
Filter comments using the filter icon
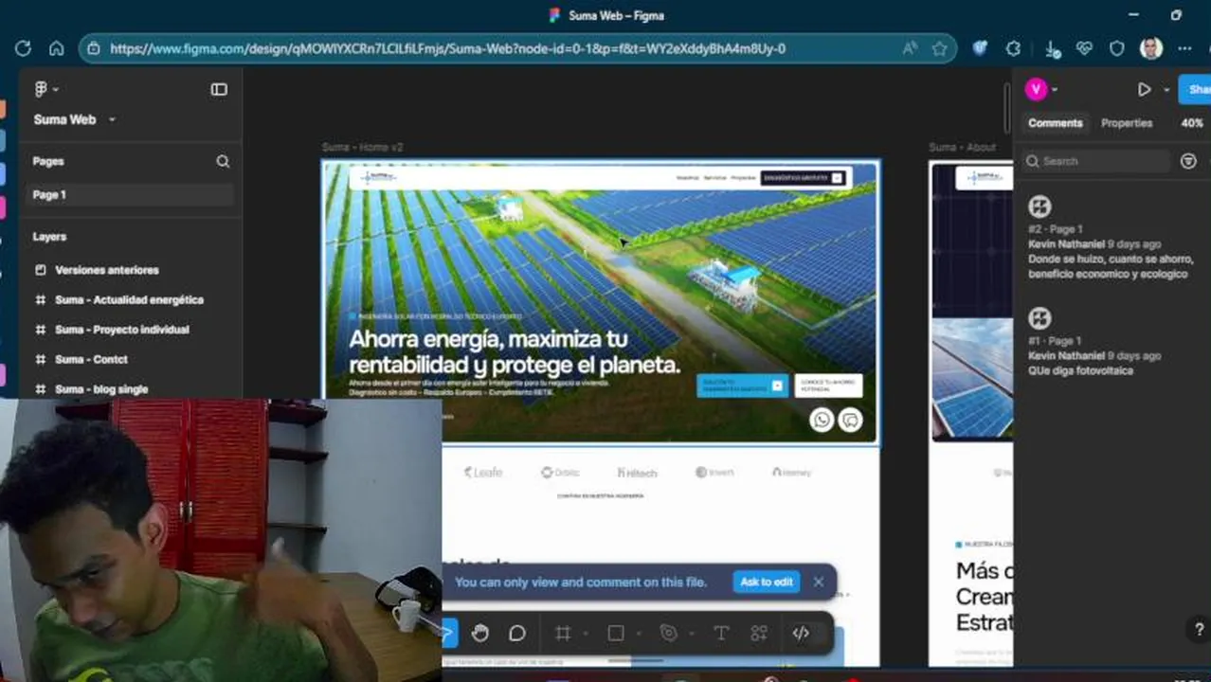[x=1188, y=161]
